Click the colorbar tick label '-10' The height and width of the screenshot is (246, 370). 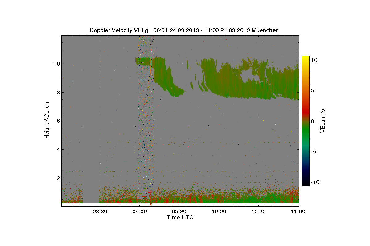point(314,182)
